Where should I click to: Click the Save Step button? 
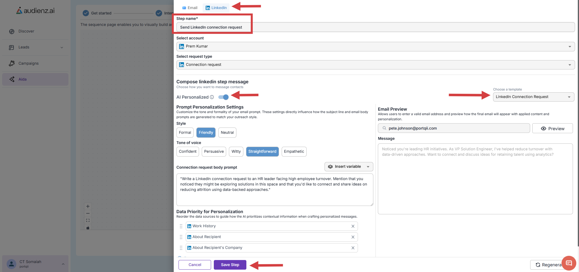[x=230, y=265]
